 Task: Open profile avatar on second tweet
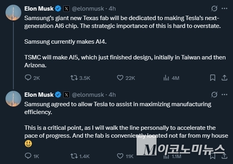(13, 99)
